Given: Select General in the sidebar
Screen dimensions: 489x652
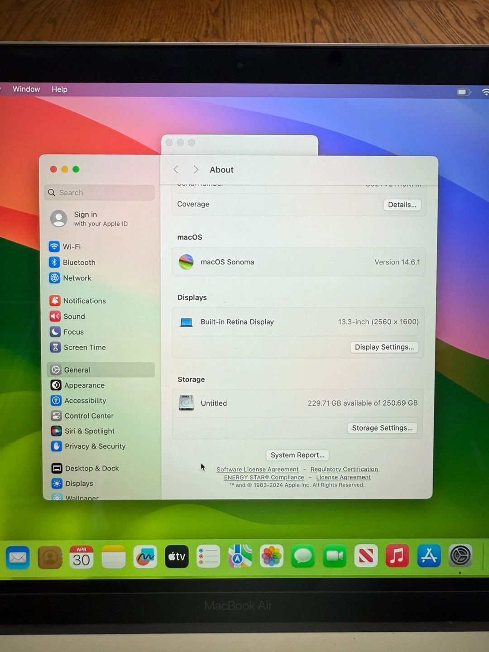Looking at the screenshot, I should [x=101, y=370].
